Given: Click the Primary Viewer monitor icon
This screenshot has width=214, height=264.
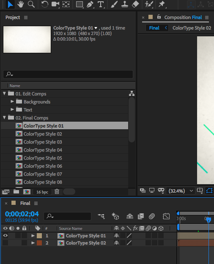Looking at the screenshot, I should tap(152, 191).
